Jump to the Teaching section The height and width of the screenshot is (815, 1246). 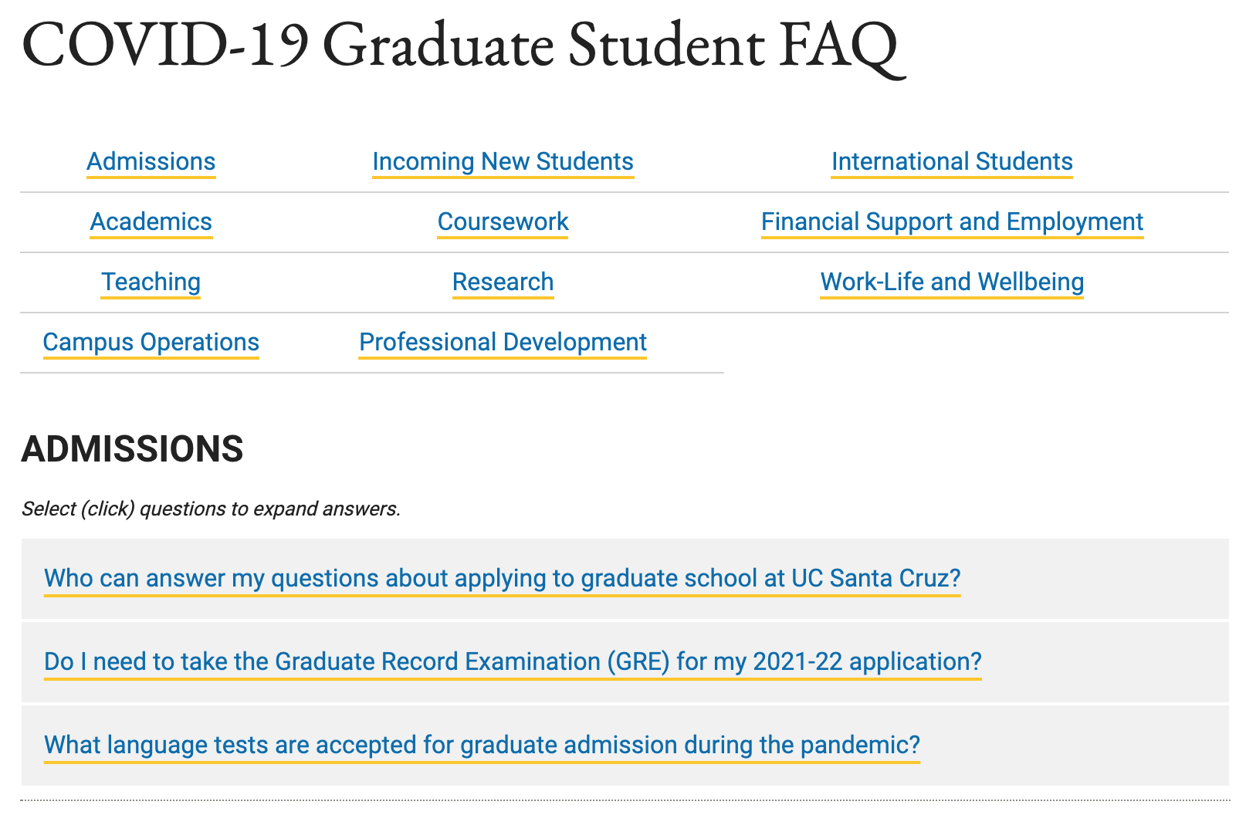click(151, 282)
